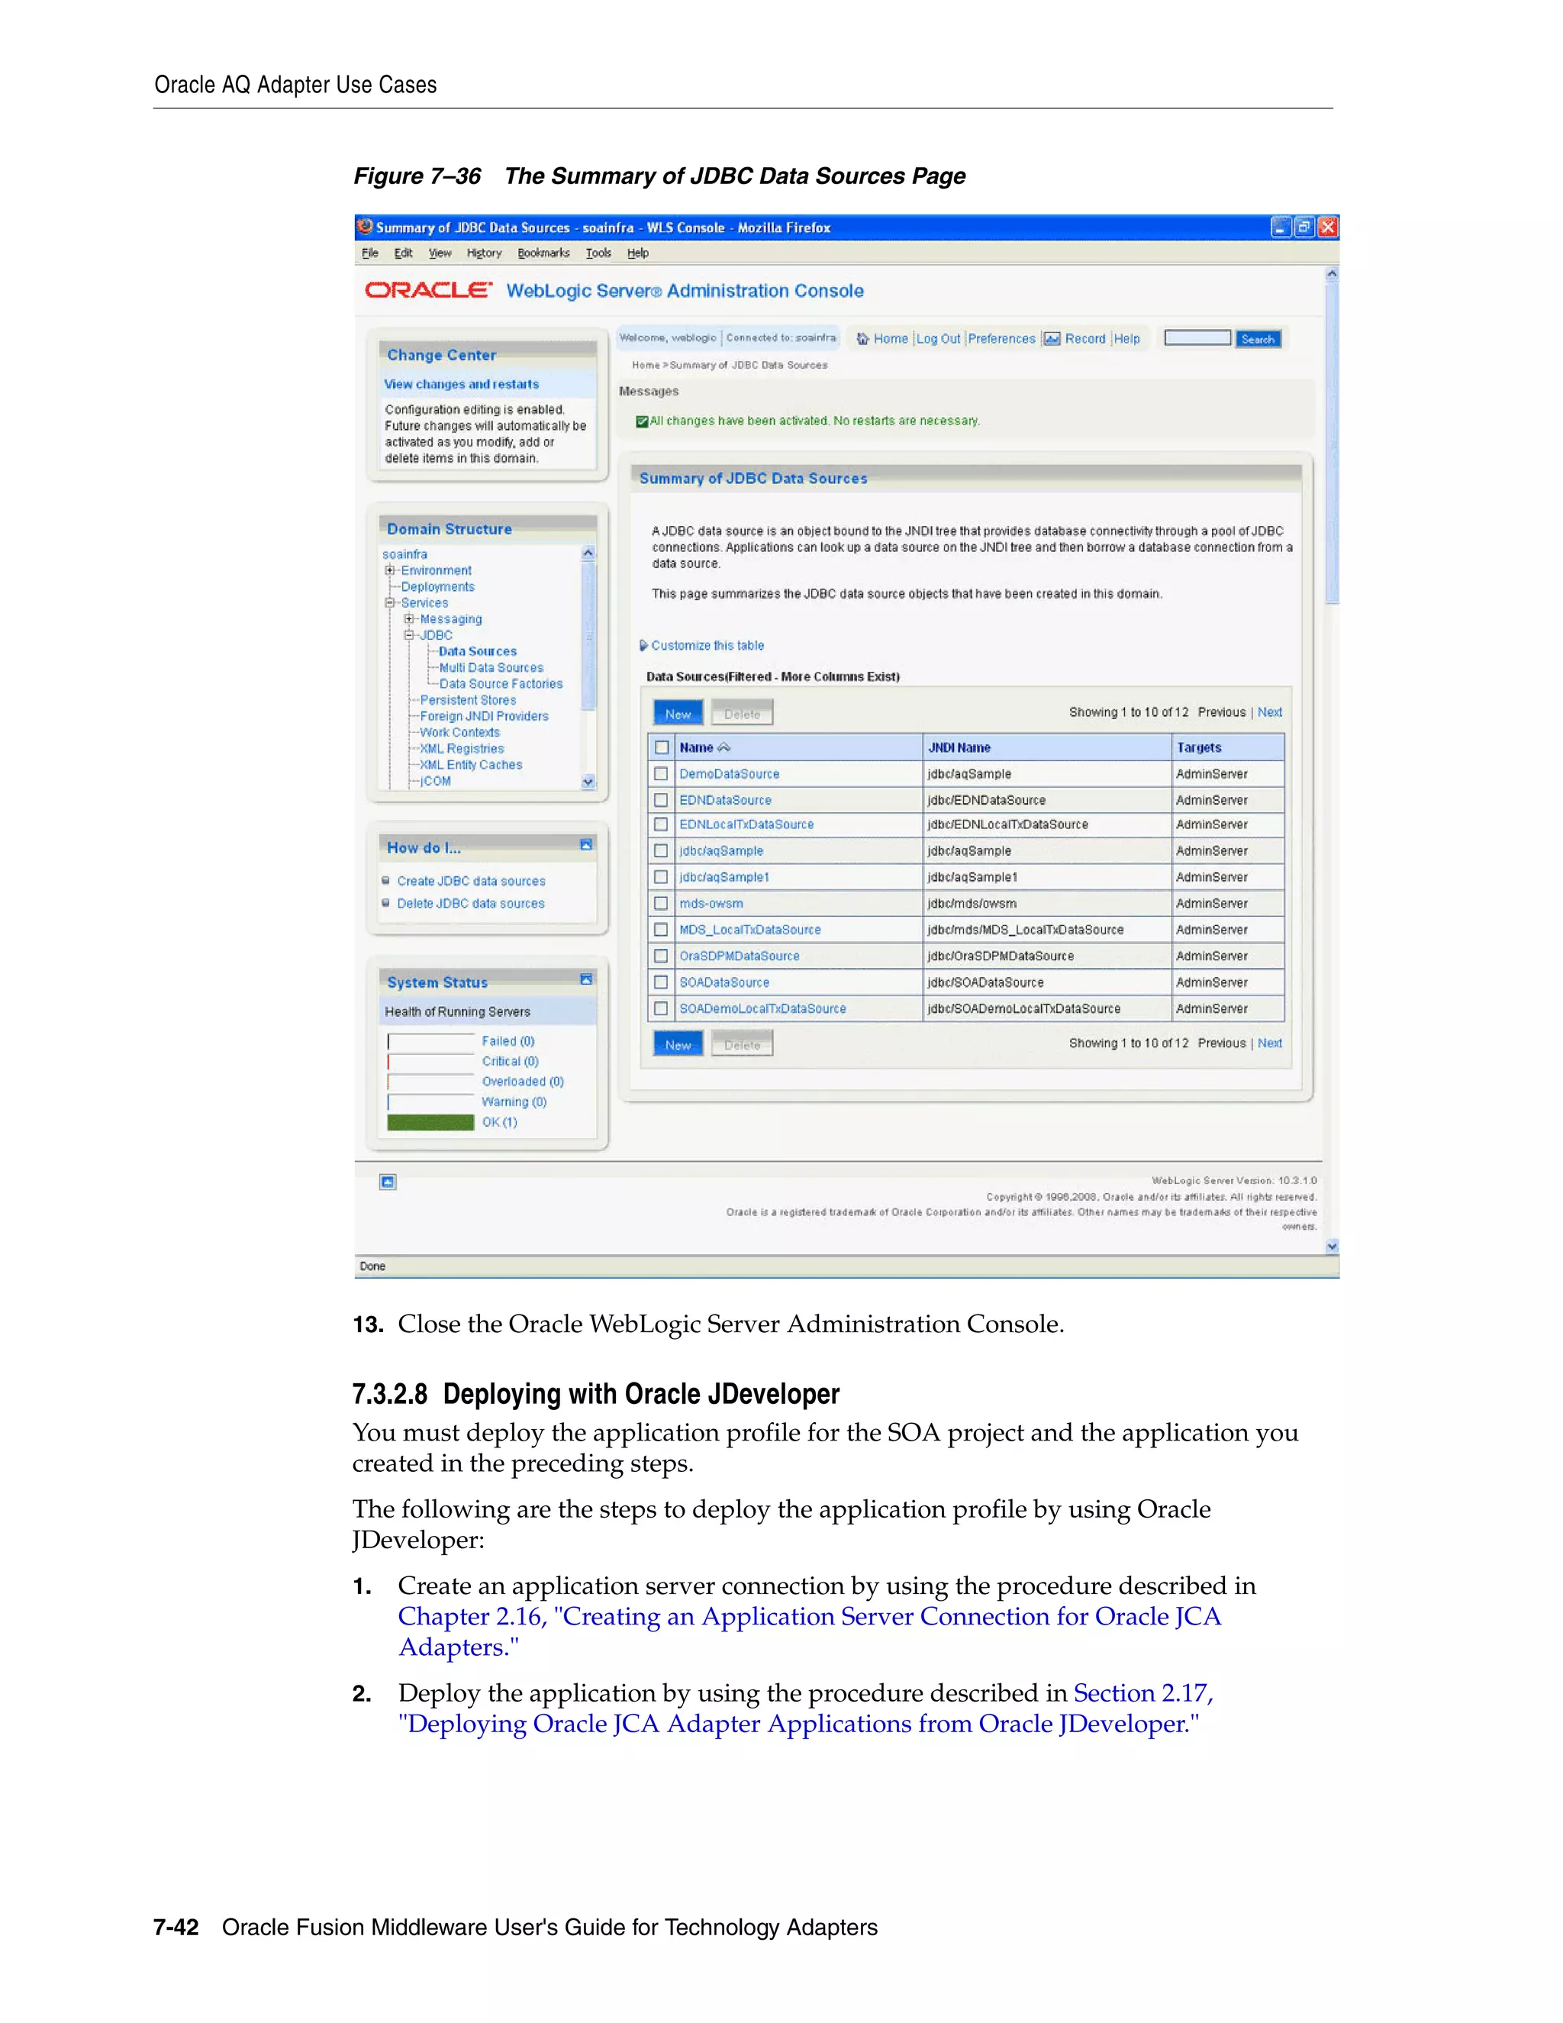The width and height of the screenshot is (1563, 2023).
Task: Minimize the System Status panel
Action: 585,979
